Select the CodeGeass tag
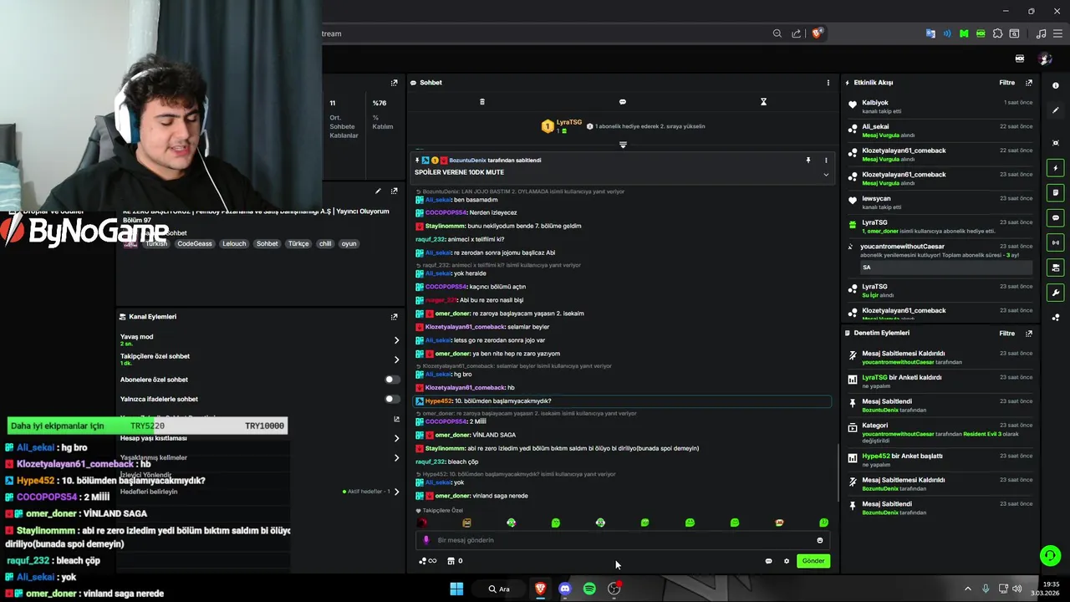Image resolution: width=1070 pixels, height=602 pixels. [x=196, y=244]
